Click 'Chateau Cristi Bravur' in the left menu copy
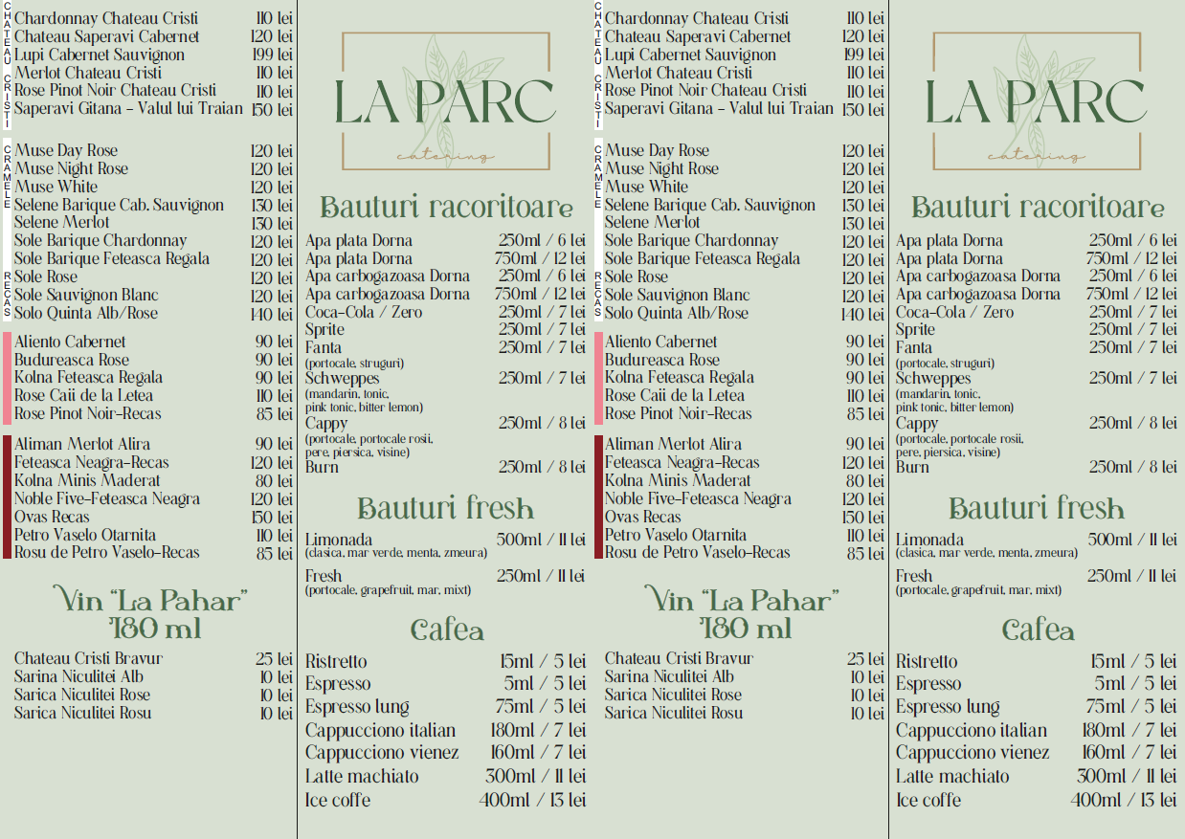Image resolution: width=1185 pixels, height=839 pixels. pos(88,658)
